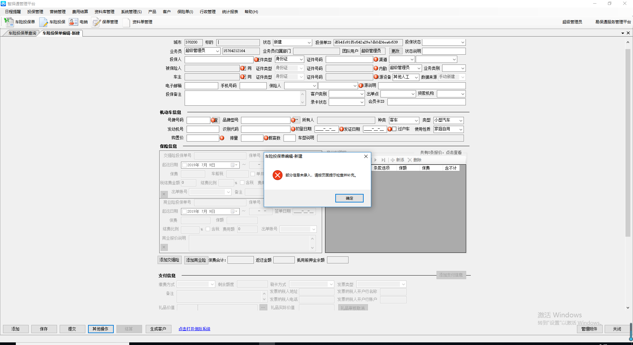Open the 使用性质 dropdown showing 家庭自用
The height and width of the screenshot is (345, 633).
click(461, 129)
